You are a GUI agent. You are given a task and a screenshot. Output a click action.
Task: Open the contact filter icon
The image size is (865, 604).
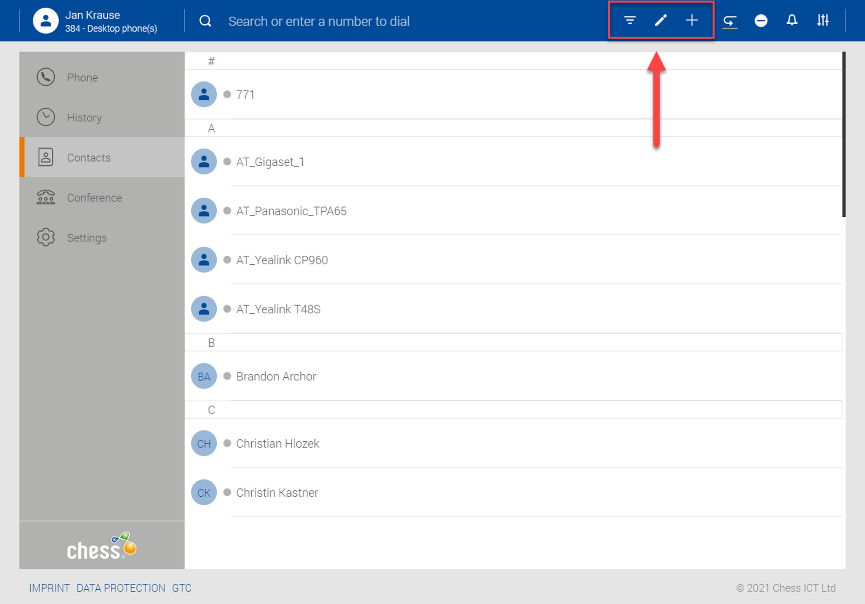pyautogui.click(x=630, y=20)
